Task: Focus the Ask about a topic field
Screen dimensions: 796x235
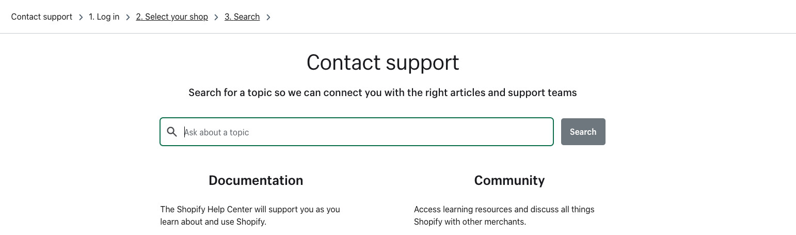Action: (361, 132)
